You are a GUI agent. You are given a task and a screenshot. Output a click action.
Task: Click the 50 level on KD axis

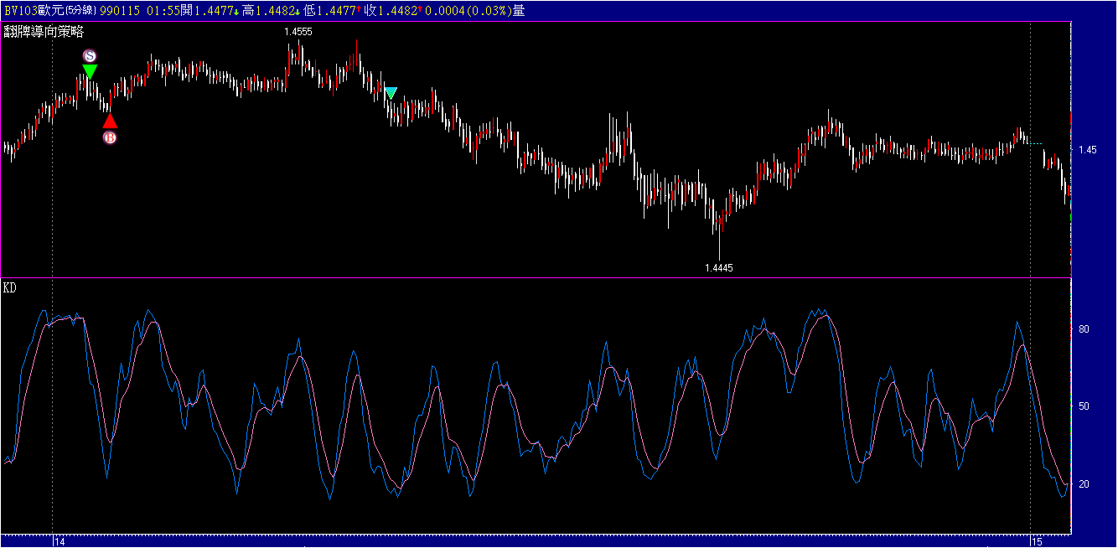[1084, 406]
